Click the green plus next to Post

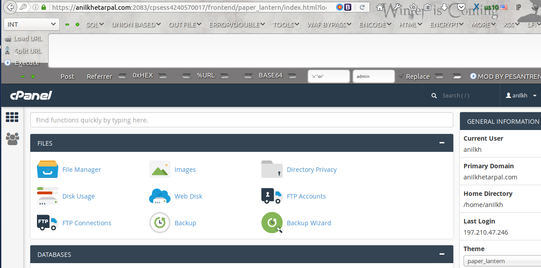point(33,77)
